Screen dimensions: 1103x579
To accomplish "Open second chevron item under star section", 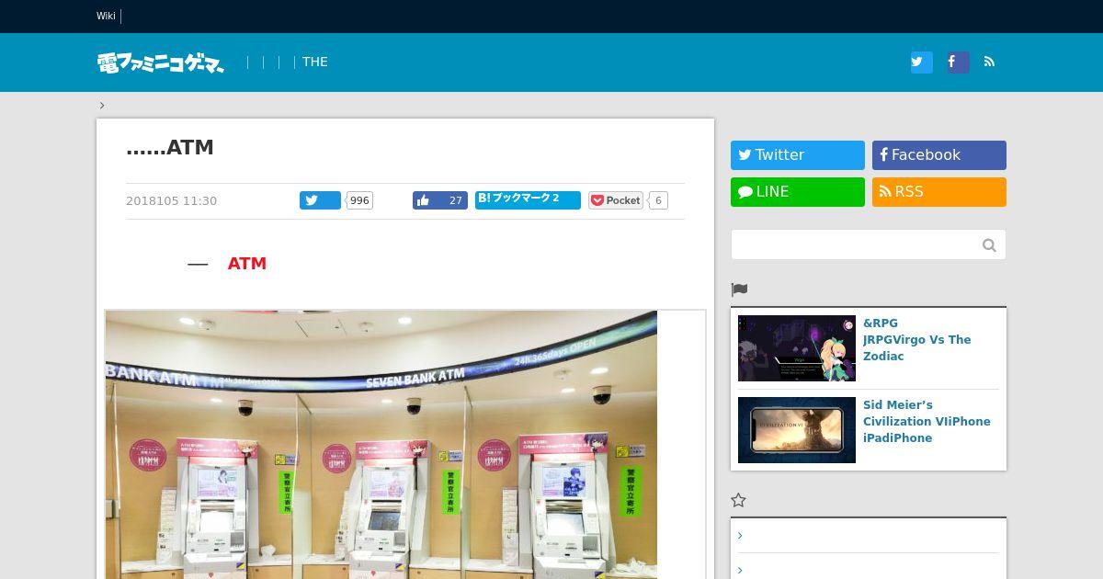I will (740, 571).
